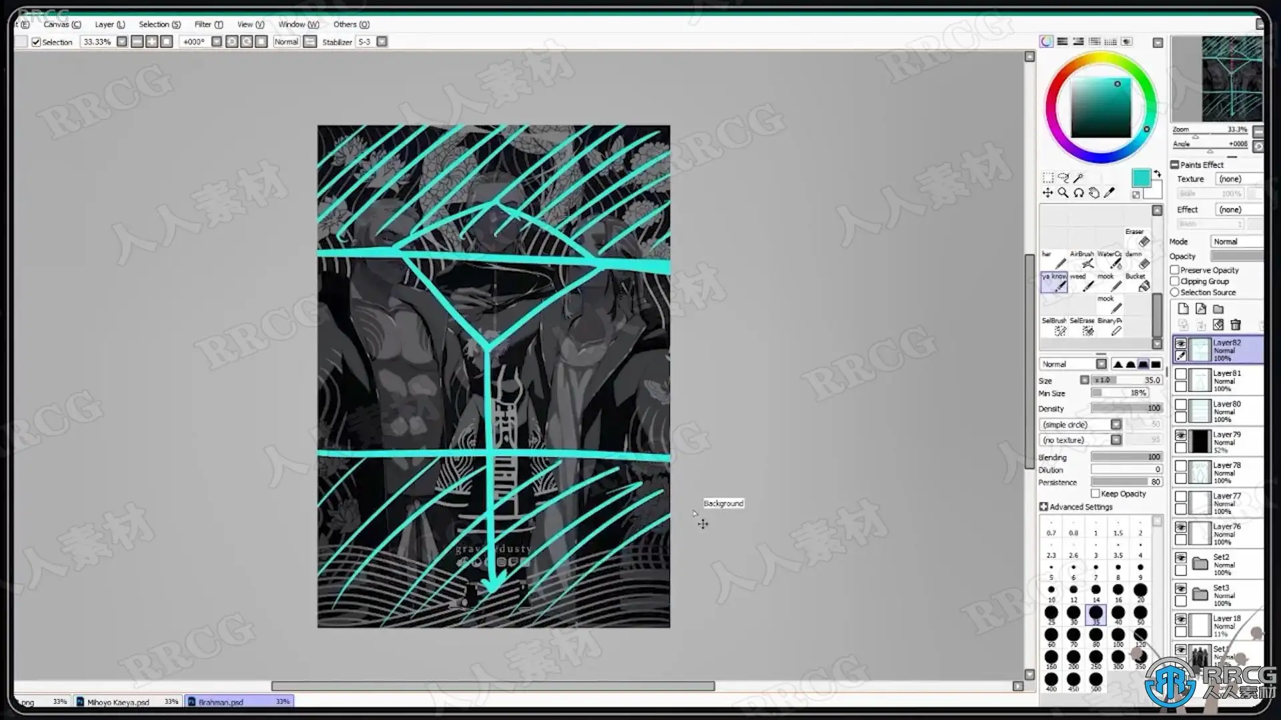Delete layer with trash can icon
This screenshot has height=720, width=1281.
(x=1236, y=325)
